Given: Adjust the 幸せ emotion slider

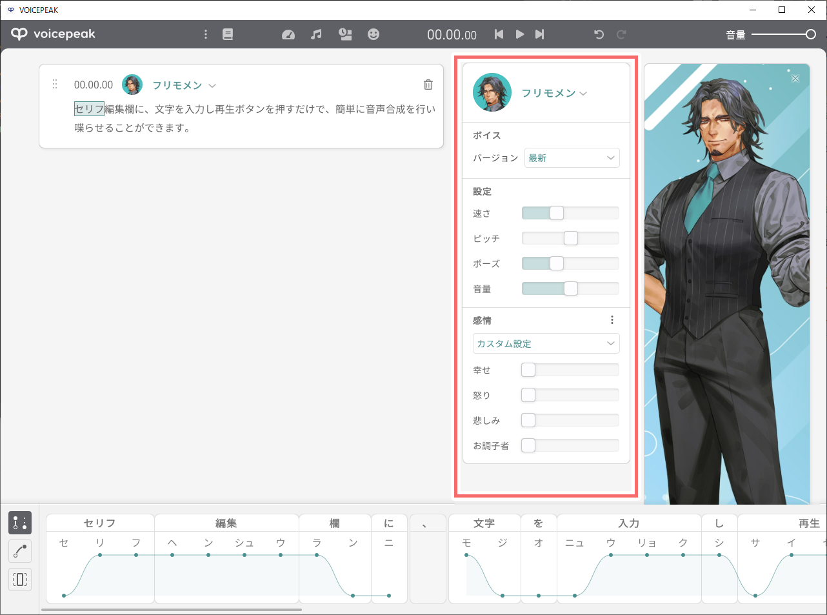Looking at the screenshot, I should click(x=570, y=370).
